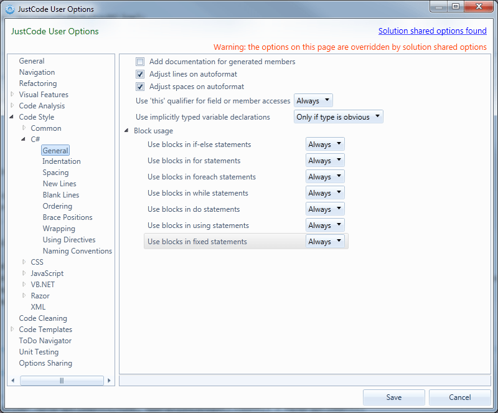The width and height of the screenshot is (498, 413).
Task: Open the Wrapping options page
Action: (x=59, y=229)
